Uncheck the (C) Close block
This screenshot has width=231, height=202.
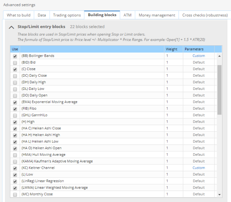tap(15, 69)
